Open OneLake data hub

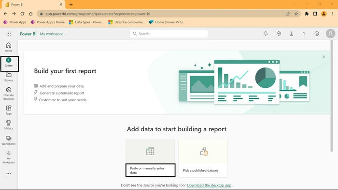point(9,94)
